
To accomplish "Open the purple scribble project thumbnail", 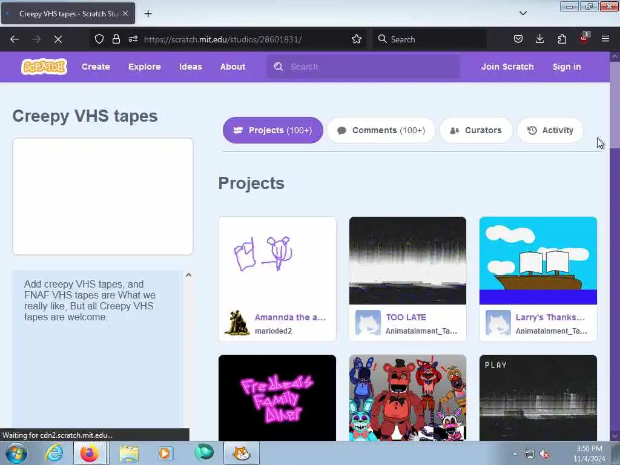I will click(277, 260).
